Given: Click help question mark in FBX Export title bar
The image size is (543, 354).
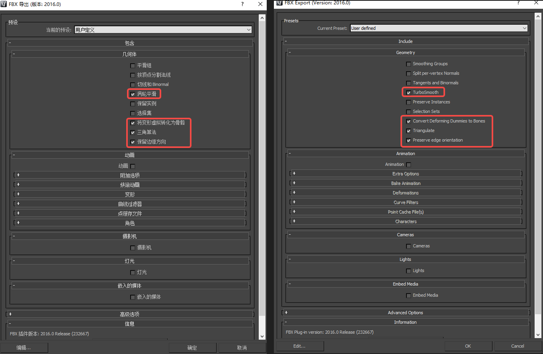Looking at the screenshot, I should 518,3.
